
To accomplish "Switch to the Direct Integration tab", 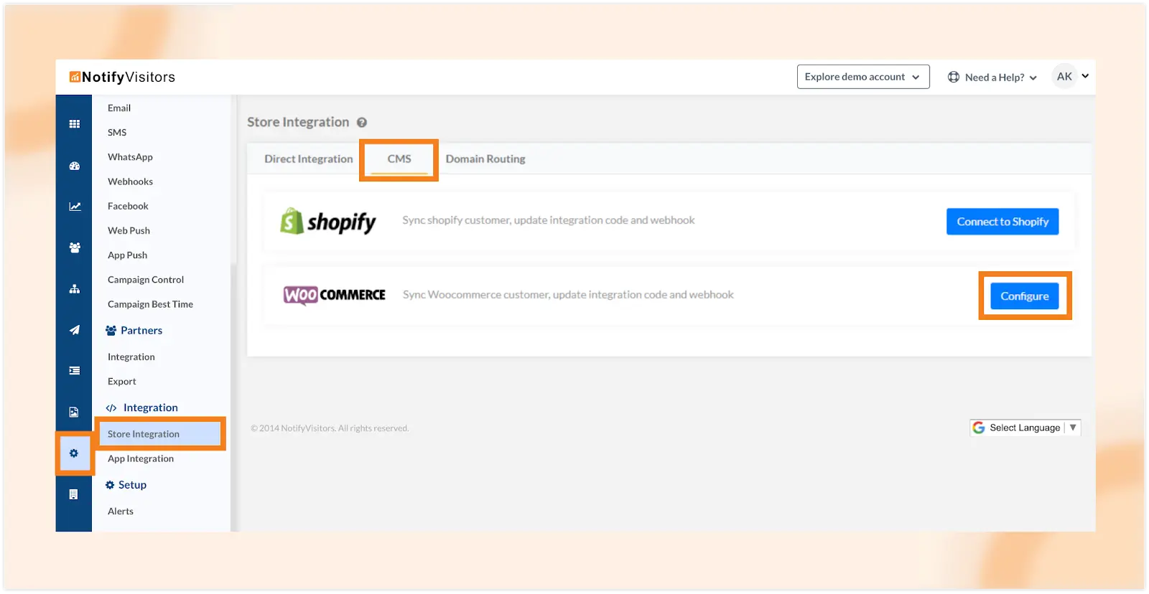I will coord(308,159).
